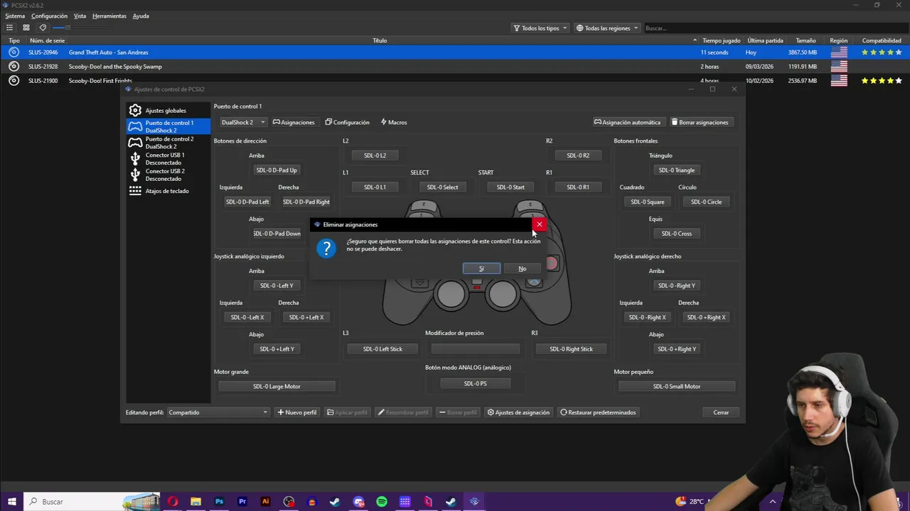
Task: Rebind the SDL-0 Triangle binding
Action: (x=676, y=170)
